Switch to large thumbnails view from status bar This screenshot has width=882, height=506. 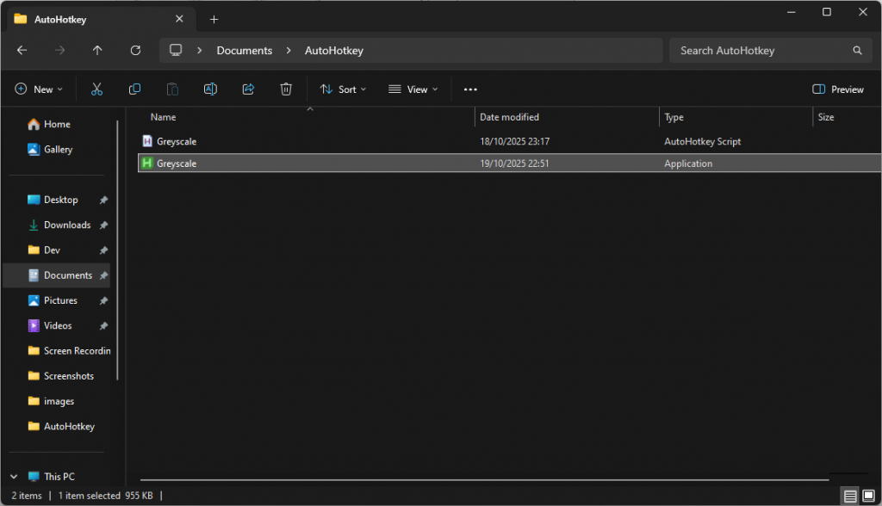(x=868, y=496)
